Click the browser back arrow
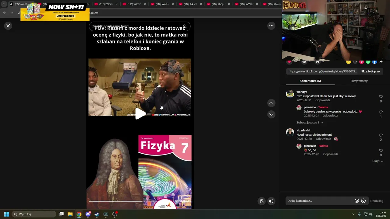The width and height of the screenshot is (390, 219). 4,13
